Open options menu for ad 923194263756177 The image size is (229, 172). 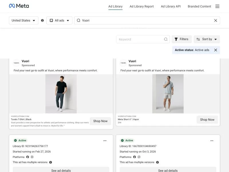click(x=105, y=141)
